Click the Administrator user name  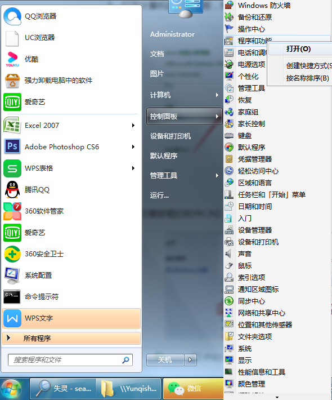(172, 34)
